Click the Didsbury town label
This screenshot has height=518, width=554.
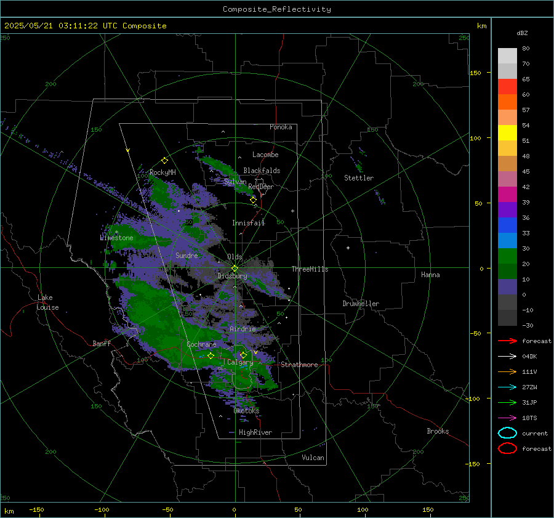point(232,276)
